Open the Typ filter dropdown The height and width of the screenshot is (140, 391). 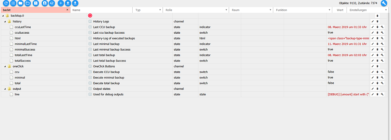tap(160, 10)
